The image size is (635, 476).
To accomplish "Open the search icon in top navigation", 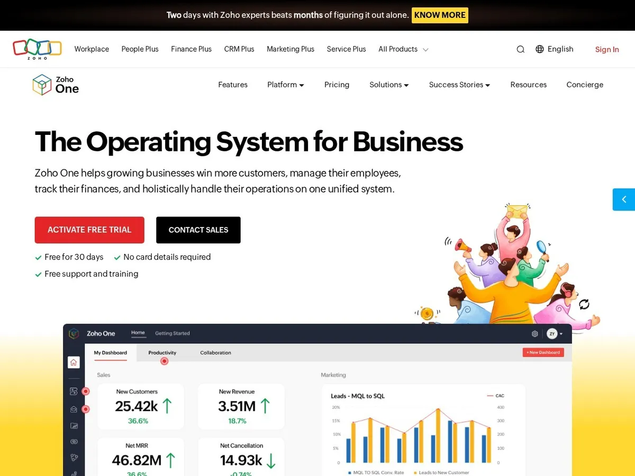I will pos(521,49).
